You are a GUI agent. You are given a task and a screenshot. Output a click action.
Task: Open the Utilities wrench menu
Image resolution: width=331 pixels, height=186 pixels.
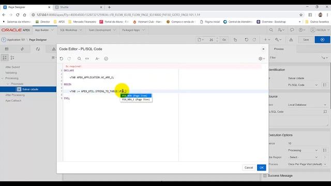[278, 40]
